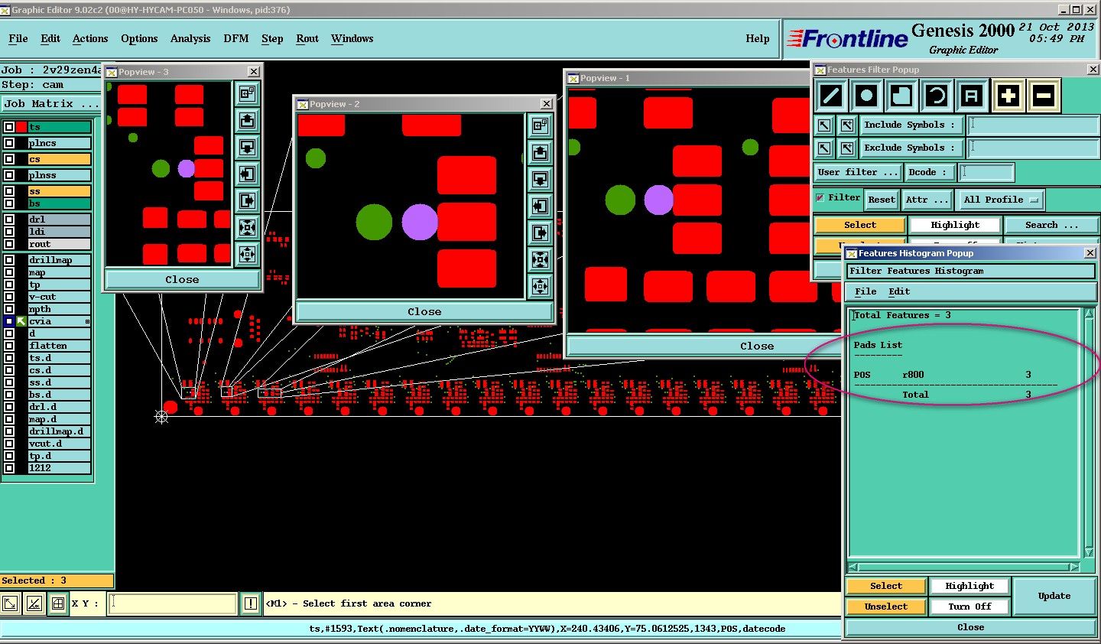
Task: Open Attr ... options
Action: [x=927, y=200]
